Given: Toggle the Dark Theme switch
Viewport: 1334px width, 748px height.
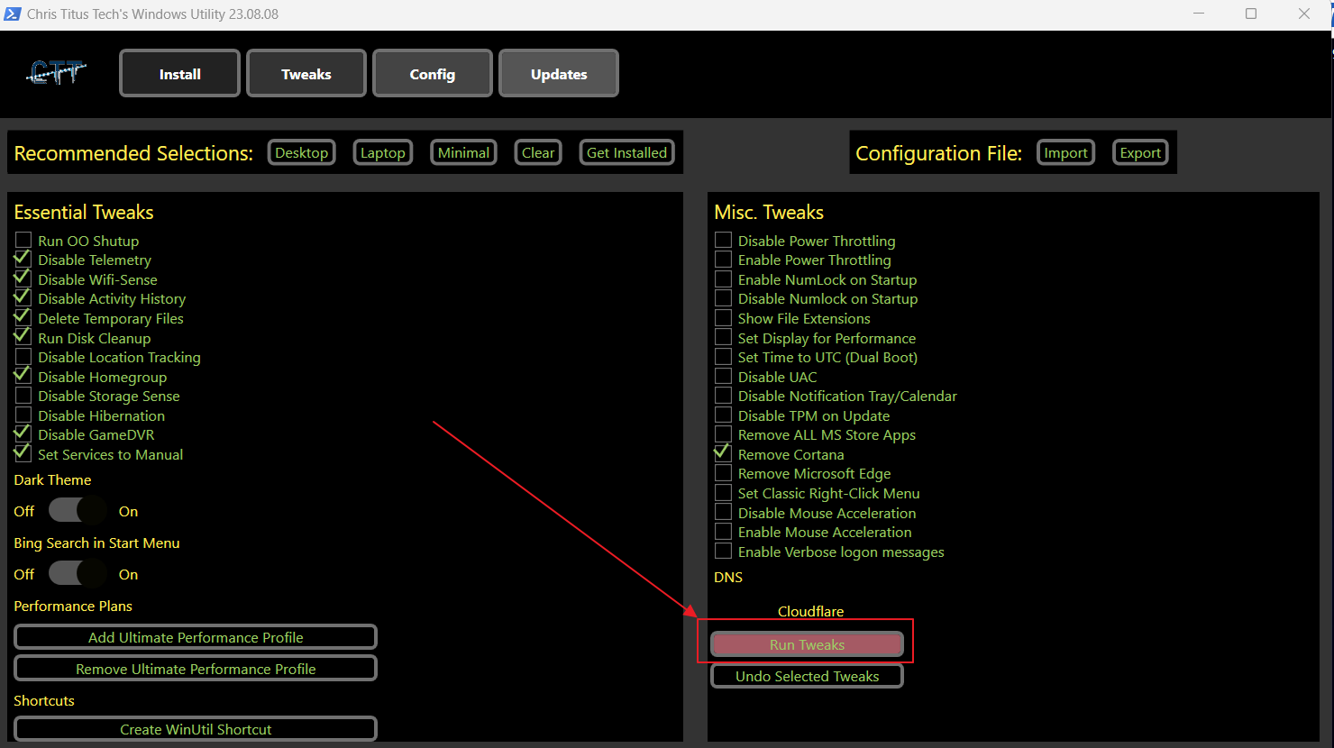Looking at the screenshot, I should pos(78,511).
